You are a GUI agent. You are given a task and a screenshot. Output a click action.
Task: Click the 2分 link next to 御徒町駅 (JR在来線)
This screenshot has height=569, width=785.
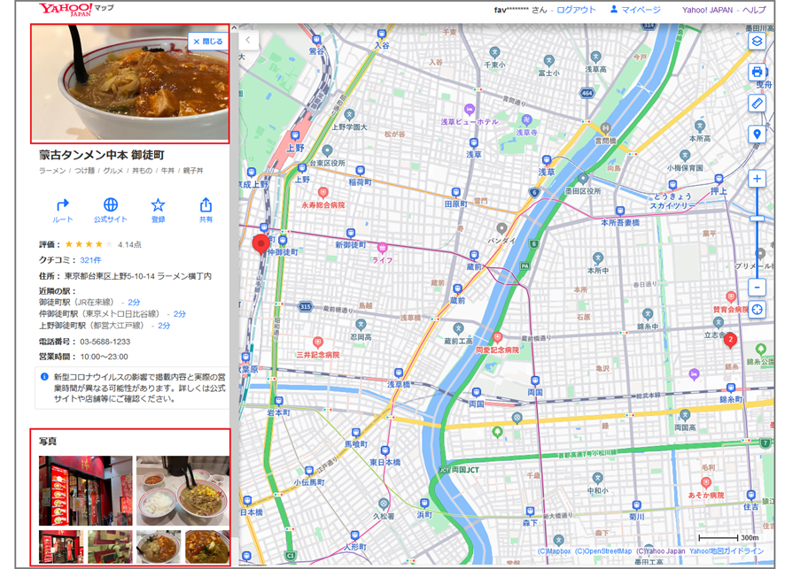[x=134, y=303]
